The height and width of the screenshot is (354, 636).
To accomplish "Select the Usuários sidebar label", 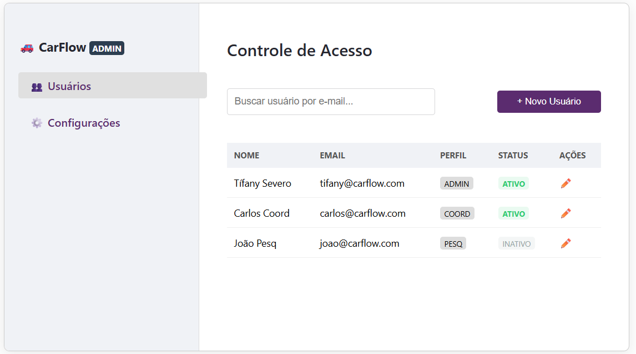I will pos(69,87).
